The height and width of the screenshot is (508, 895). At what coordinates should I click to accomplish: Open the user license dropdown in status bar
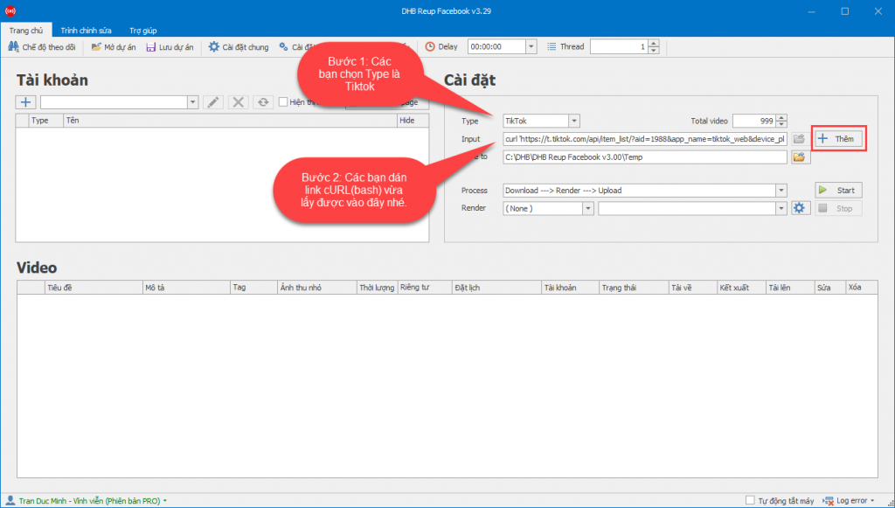pyautogui.click(x=165, y=501)
